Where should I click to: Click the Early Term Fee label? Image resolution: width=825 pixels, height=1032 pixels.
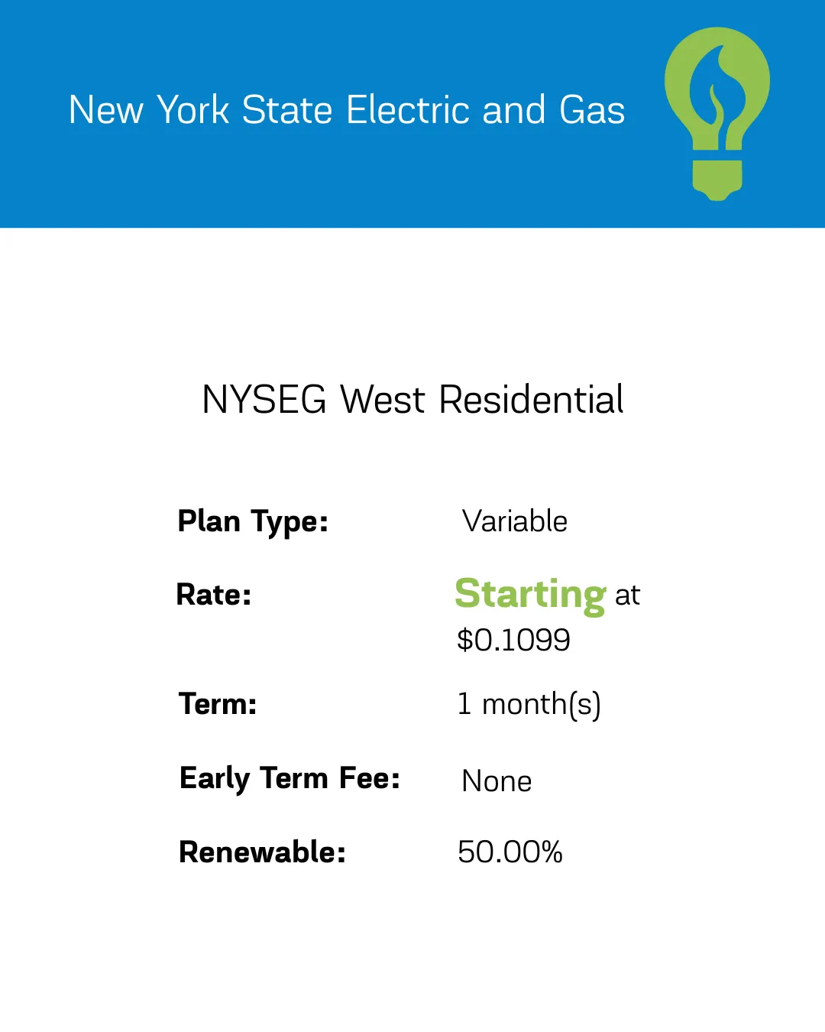290,779
